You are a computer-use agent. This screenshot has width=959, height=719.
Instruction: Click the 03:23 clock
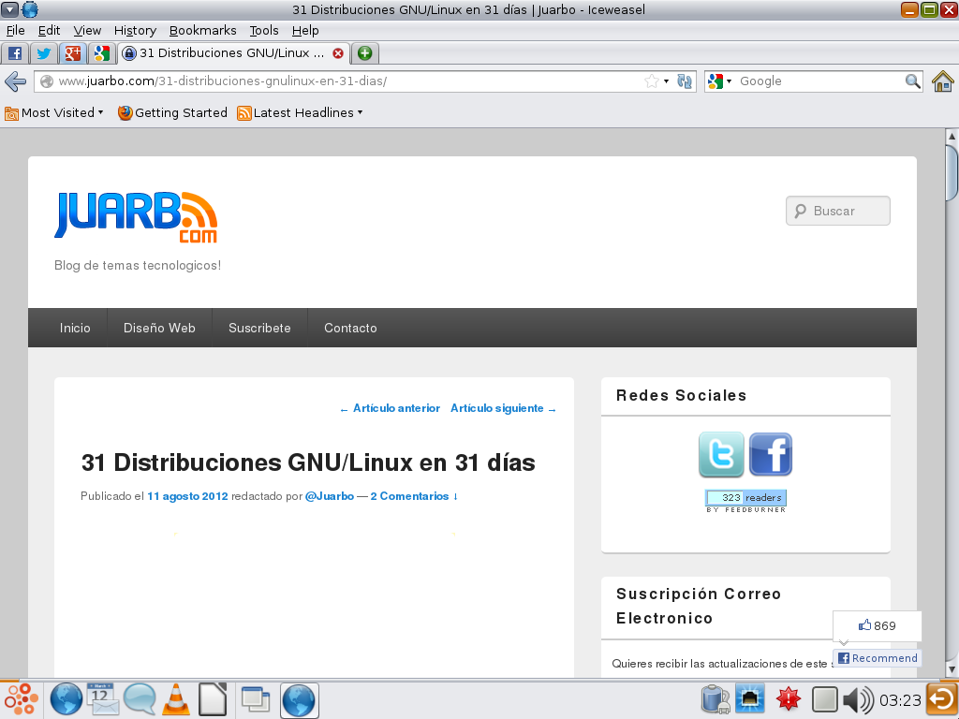click(x=900, y=700)
